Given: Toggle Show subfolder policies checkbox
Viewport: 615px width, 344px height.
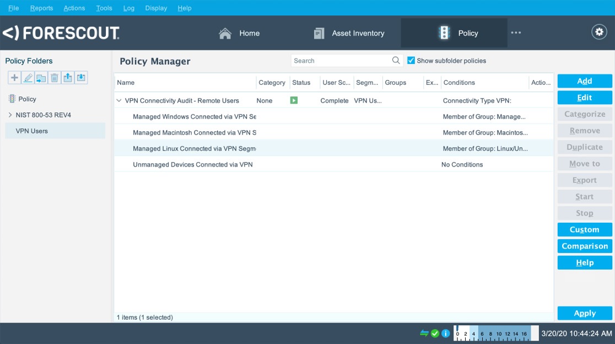Looking at the screenshot, I should [x=411, y=60].
